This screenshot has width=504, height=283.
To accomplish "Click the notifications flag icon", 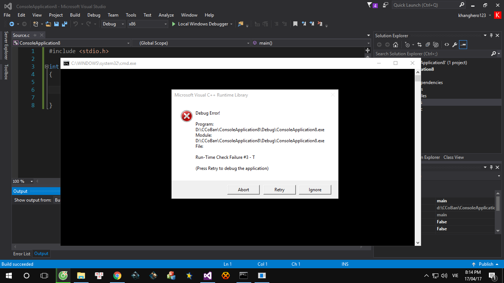I will pyautogui.click(x=370, y=5).
